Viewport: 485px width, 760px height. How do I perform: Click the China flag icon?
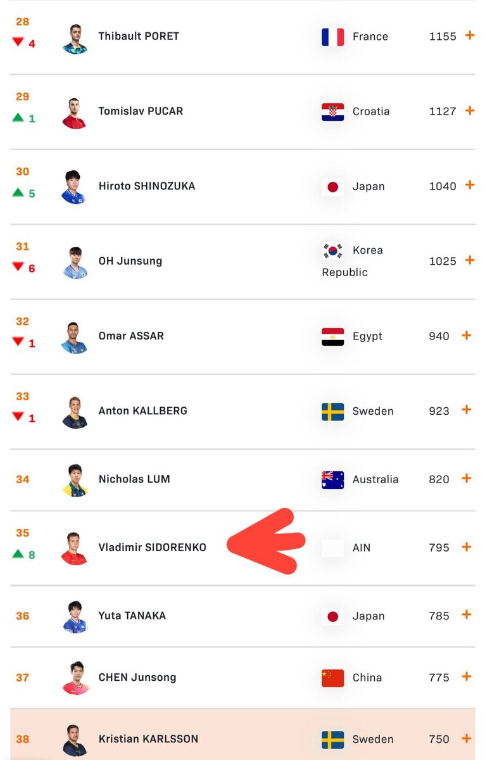coord(332,678)
